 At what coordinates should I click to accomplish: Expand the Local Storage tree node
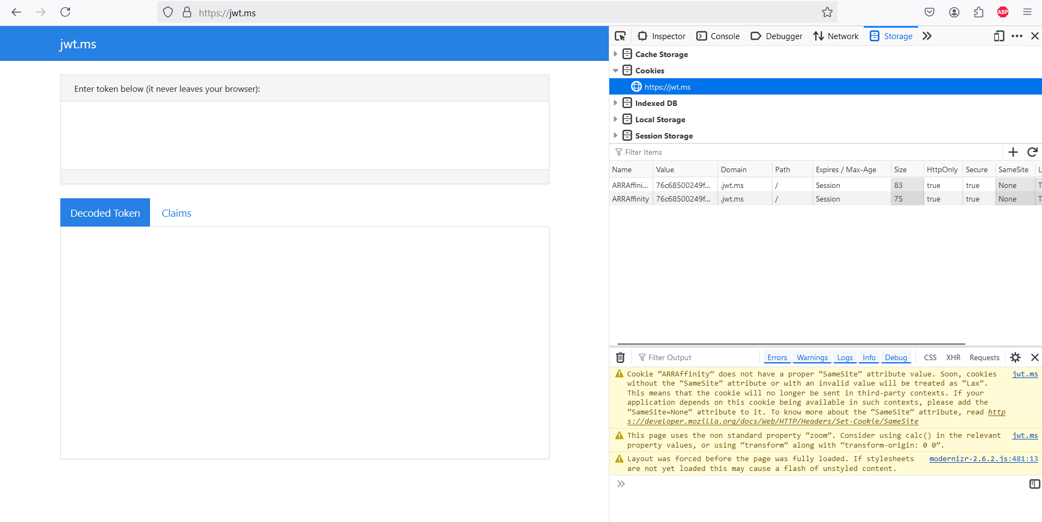[x=615, y=120]
